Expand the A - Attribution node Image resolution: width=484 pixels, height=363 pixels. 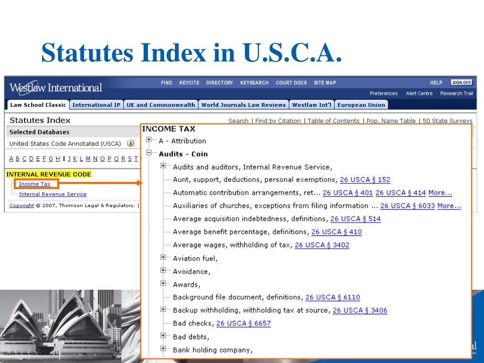(149, 139)
